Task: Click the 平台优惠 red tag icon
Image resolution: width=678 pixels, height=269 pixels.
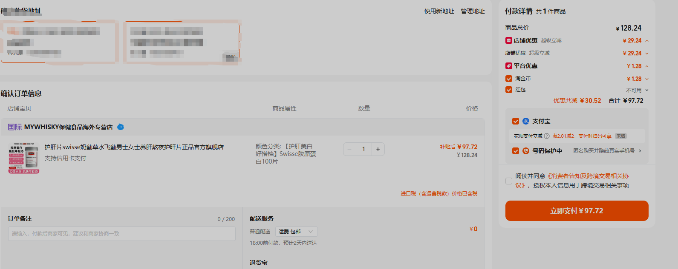Action: pos(508,66)
